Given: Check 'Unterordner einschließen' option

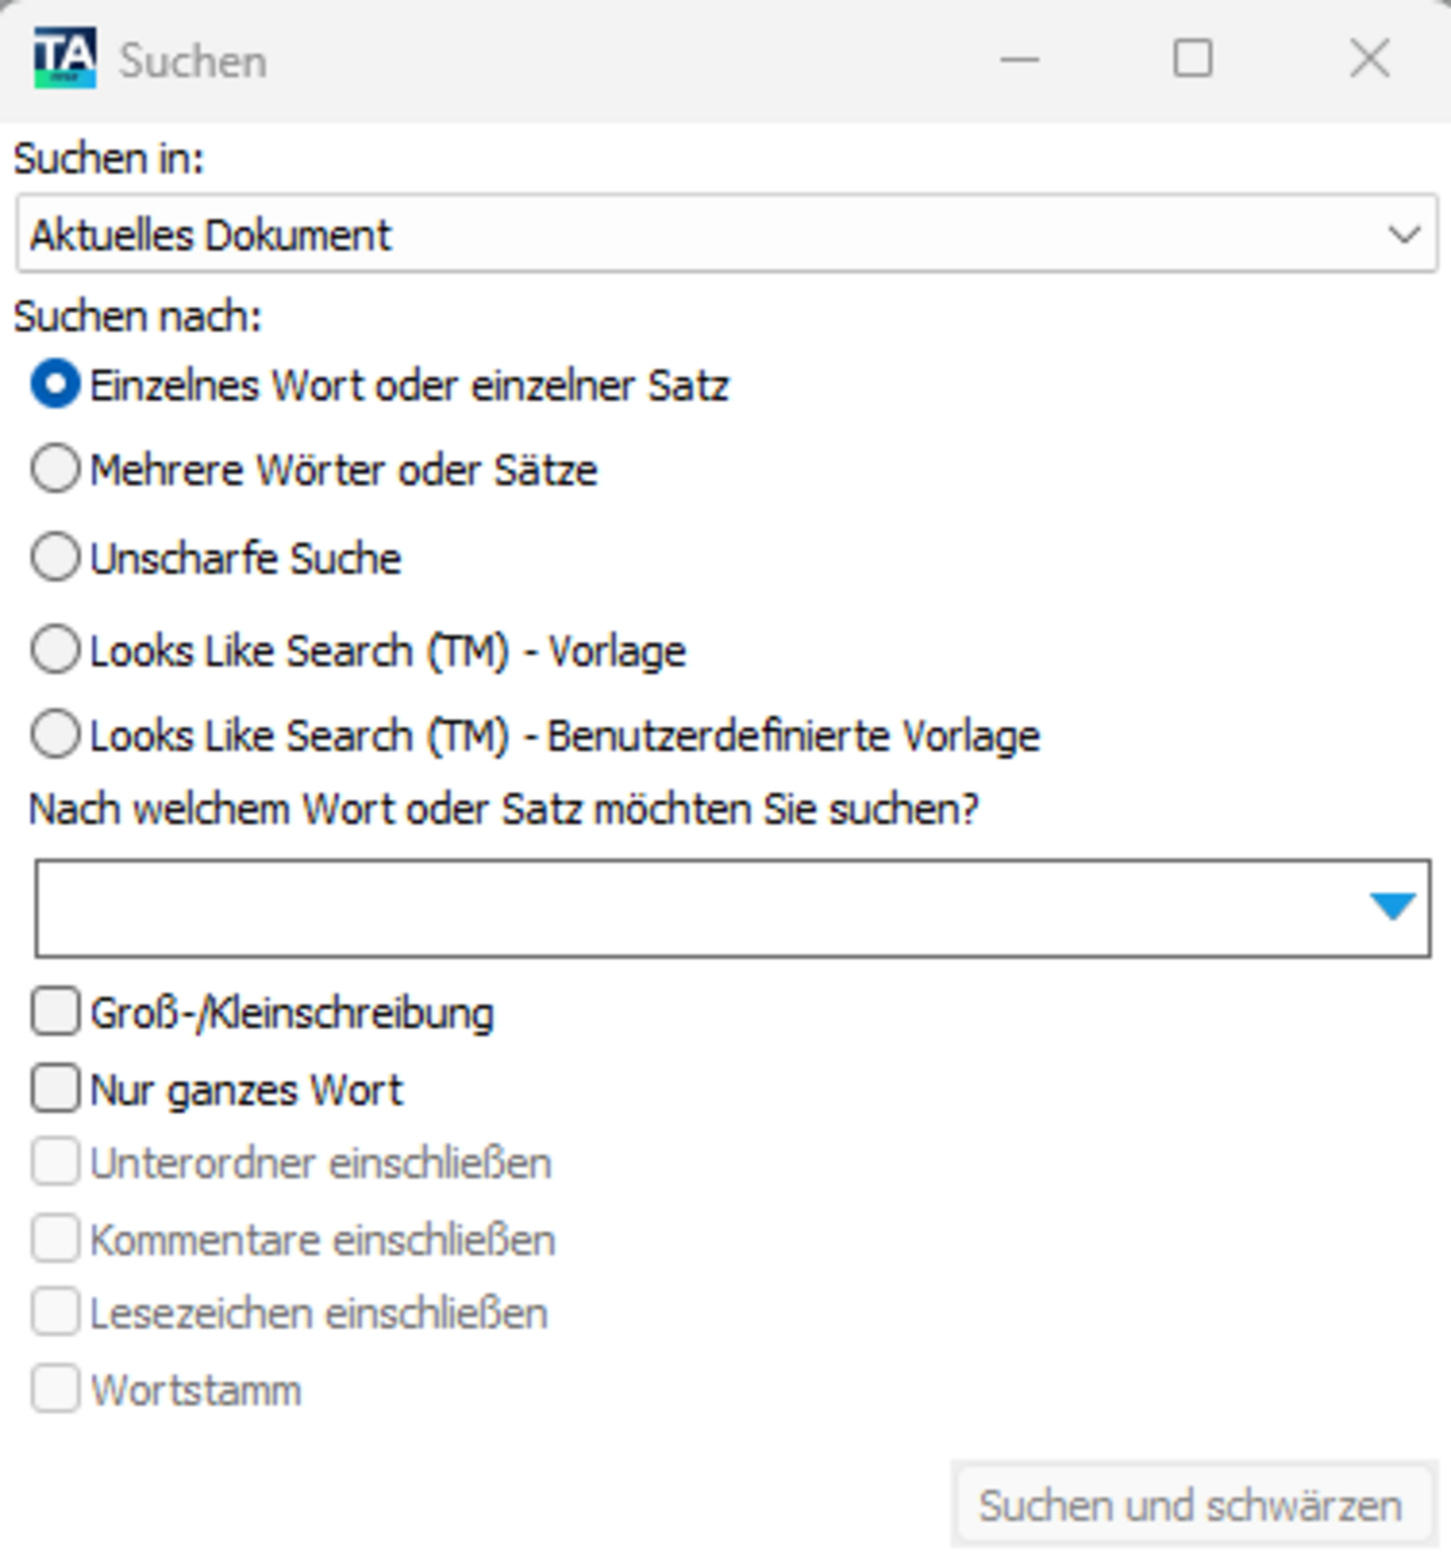Looking at the screenshot, I should 55,1162.
